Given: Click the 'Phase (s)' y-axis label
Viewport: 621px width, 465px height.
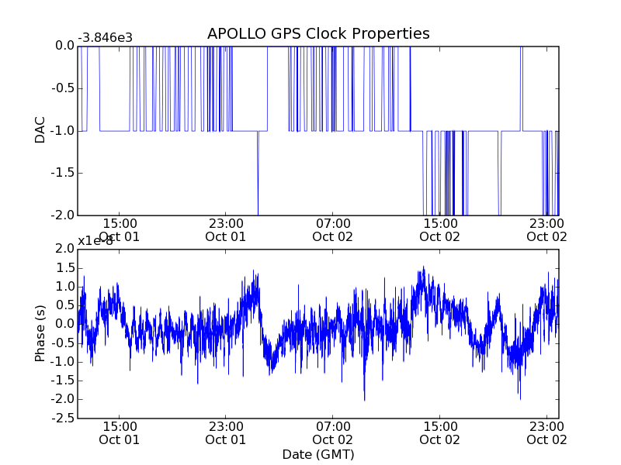Looking at the screenshot, I should [40, 333].
